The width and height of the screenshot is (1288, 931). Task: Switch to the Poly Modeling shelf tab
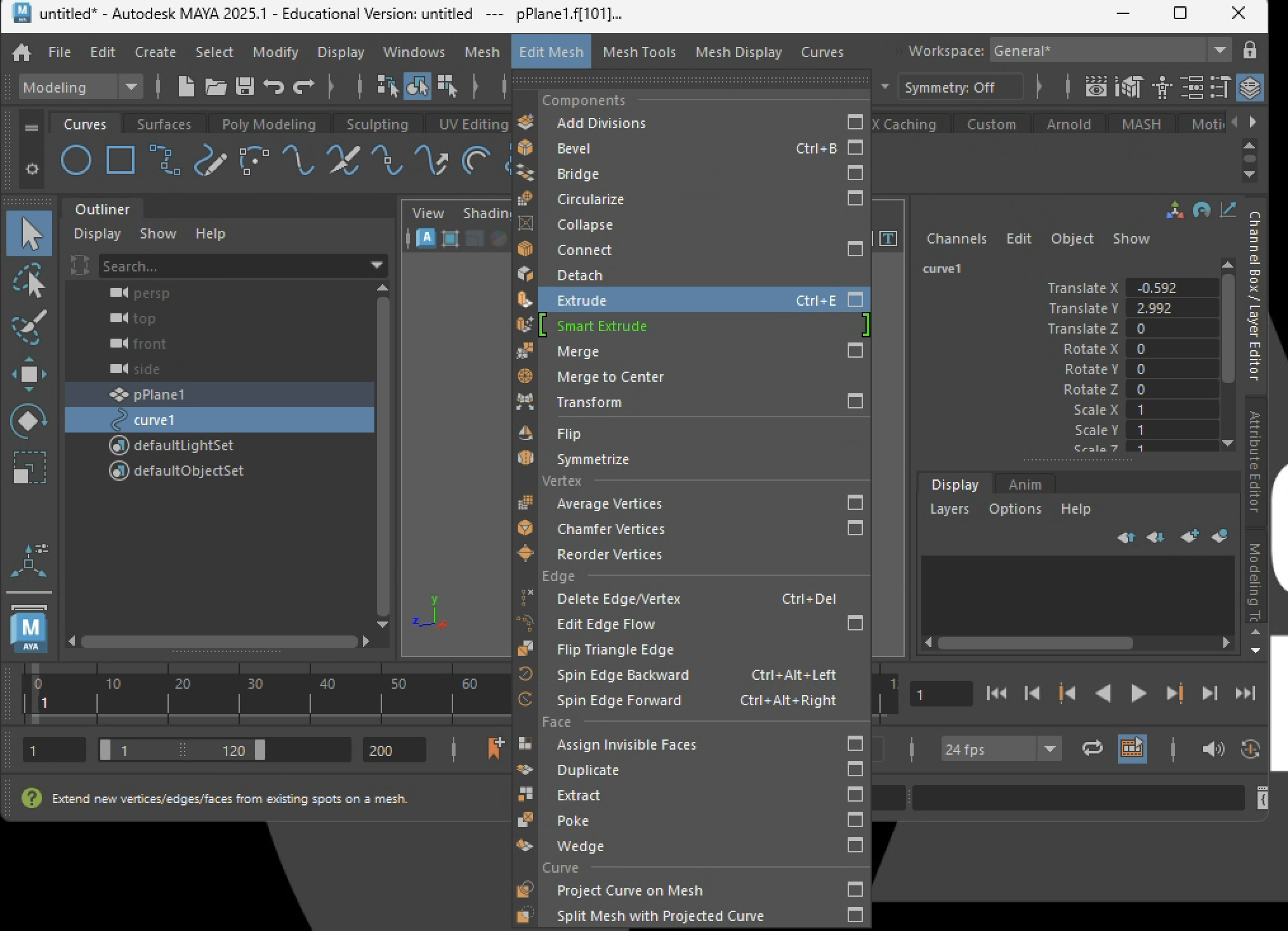[x=268, y=124]
